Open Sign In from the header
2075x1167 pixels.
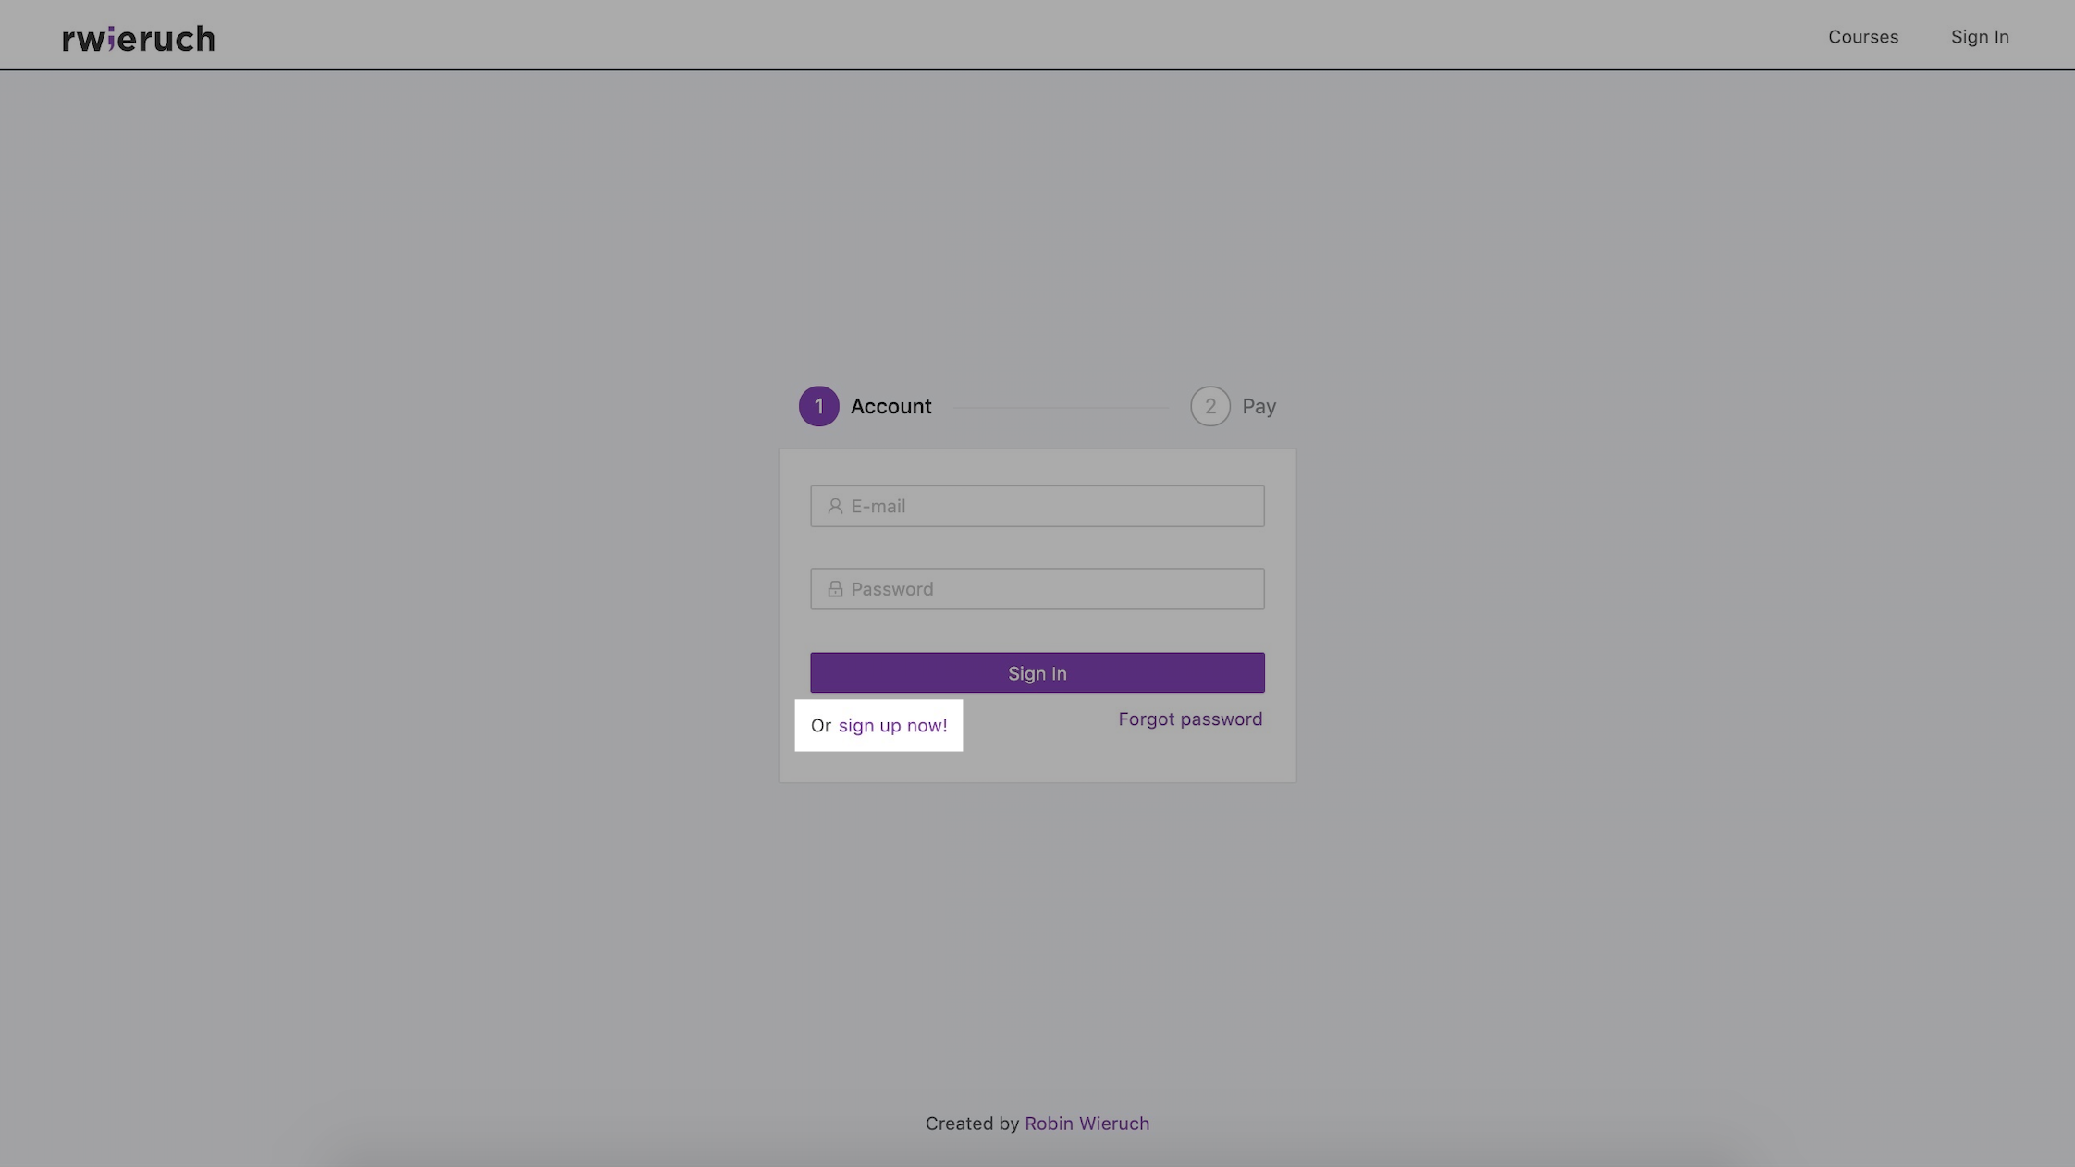click(1980, 37)
